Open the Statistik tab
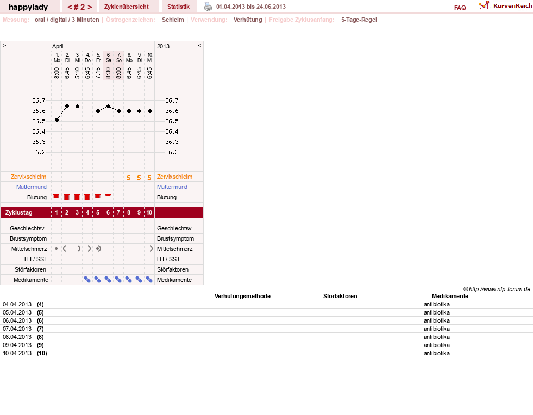 click(178, 7)
